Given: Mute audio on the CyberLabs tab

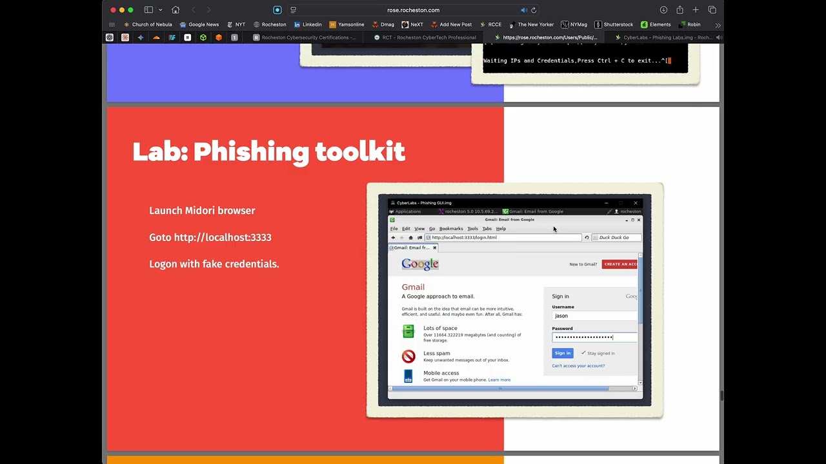Looking at the screenshot, I should tap(719, 37).
